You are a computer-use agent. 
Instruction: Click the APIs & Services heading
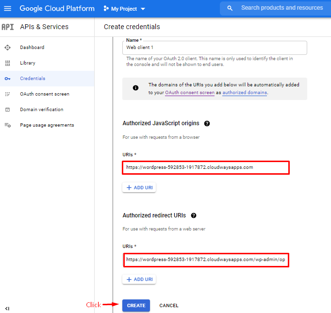[44, 27]
